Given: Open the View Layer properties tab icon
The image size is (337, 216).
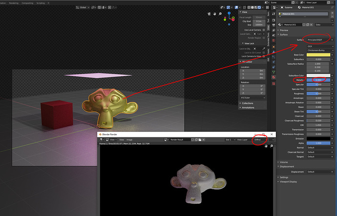Looking at the screenshot, I should [274, 30].
